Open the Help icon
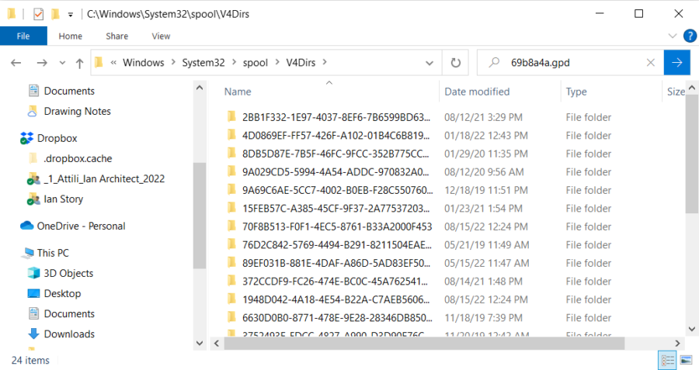The height and width of the screenshot is (370, 699). tap(690, 36)
